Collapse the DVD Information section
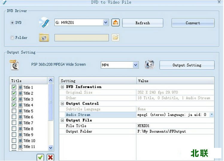224x161 pixels. [62, 87]
